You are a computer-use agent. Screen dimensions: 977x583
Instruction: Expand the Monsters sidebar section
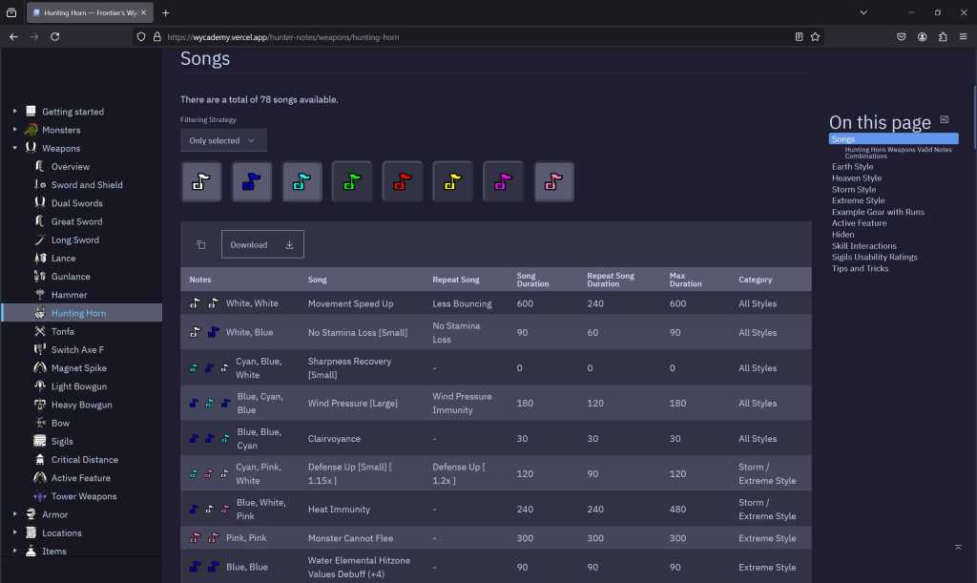[15, 130]
